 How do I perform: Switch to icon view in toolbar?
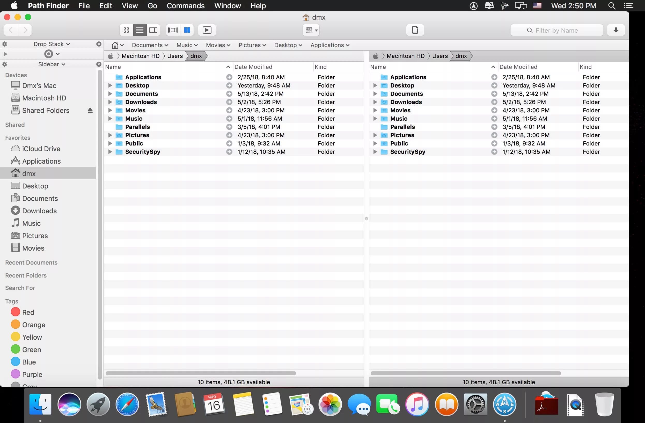point(126,30)
